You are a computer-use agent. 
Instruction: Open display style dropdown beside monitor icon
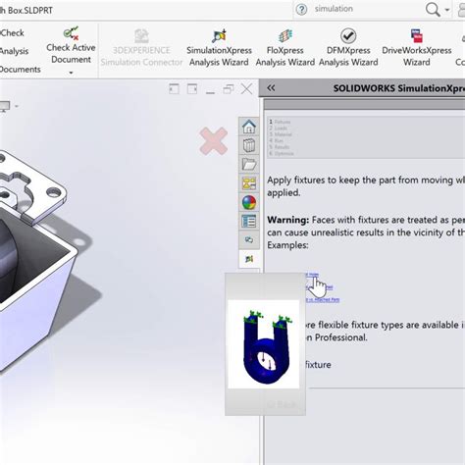(x=17, y=106)
